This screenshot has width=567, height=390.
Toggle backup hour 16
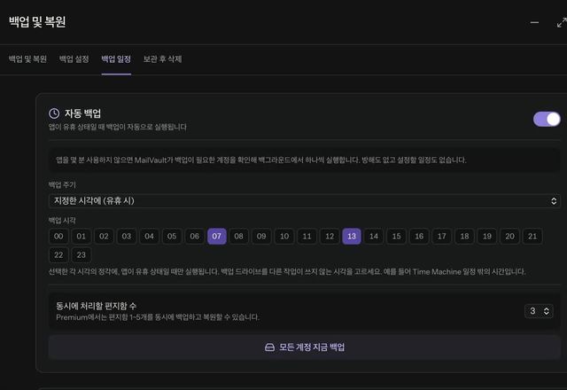[419, 237]
